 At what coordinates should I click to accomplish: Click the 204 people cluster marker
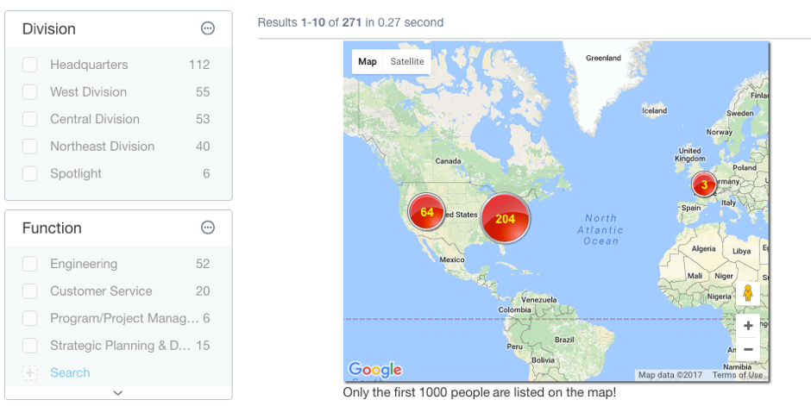click(506, 218)
